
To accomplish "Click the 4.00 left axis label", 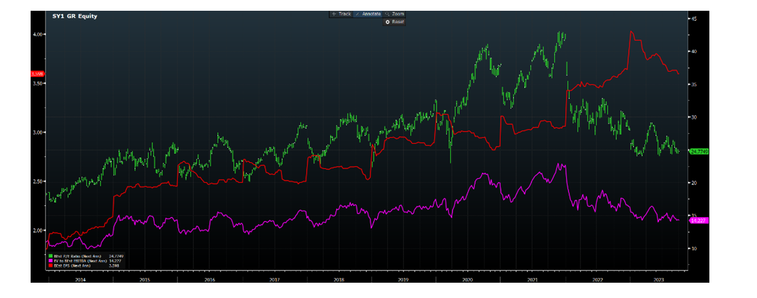I will click(x=39, y=35).
